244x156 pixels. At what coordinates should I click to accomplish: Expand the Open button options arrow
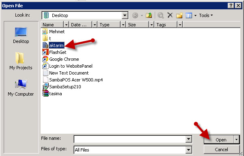[x=237, y=140]
